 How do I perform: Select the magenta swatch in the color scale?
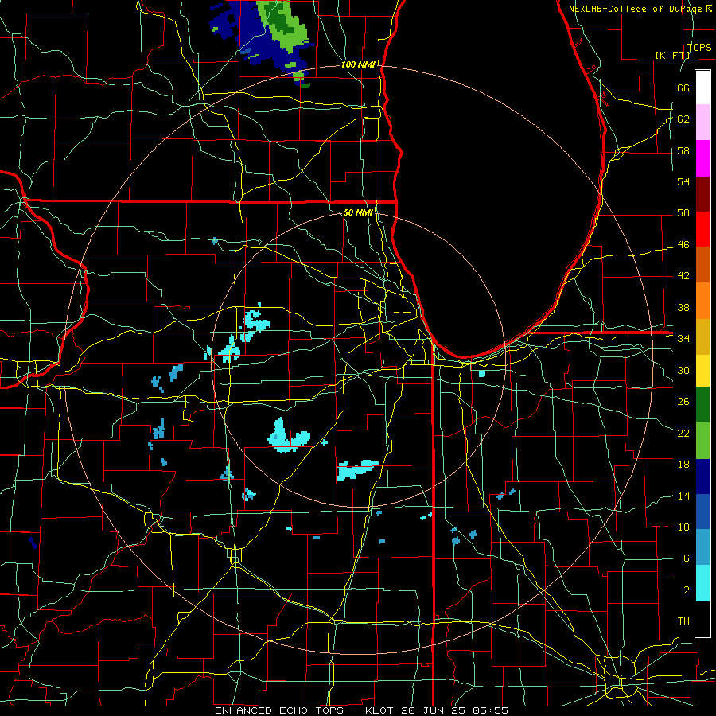(702, 158)
